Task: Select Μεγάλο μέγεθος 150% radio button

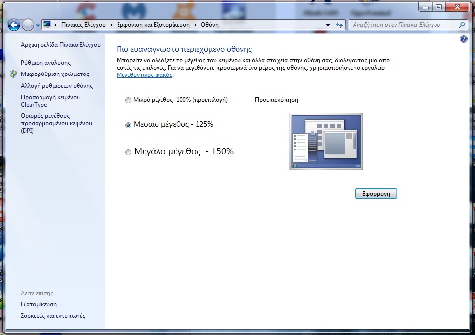Action: tap(128, 152)
